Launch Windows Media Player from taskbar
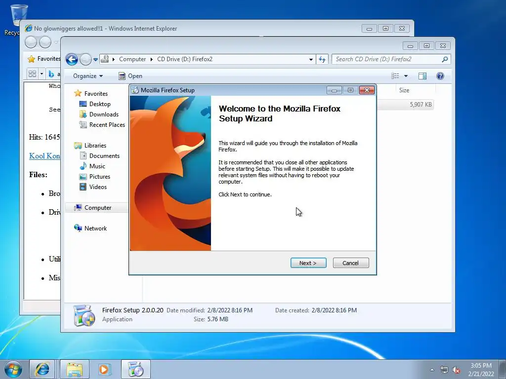 104,369
